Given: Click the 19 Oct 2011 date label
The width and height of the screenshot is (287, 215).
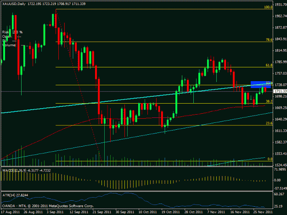Looking at the screenshot, I should [170, 212].
